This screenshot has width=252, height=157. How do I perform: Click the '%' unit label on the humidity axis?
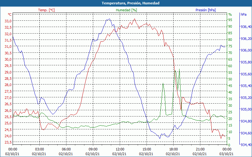[x=230, y=14]
